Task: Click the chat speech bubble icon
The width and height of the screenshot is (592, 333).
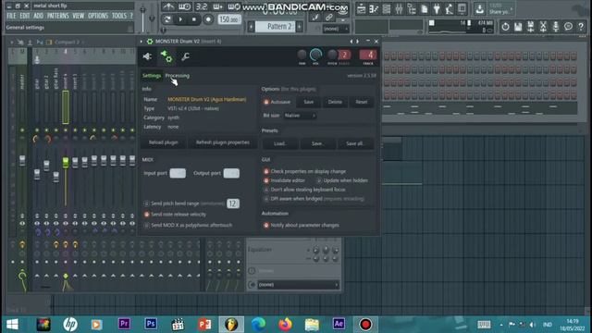Action: point(568,27)
